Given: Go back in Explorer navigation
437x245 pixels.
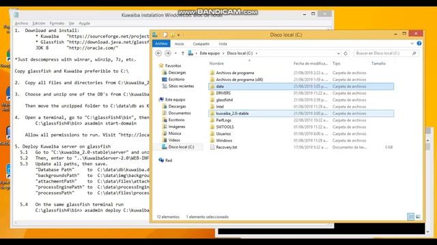Looking at the screenshot, I should click(158, 53).
